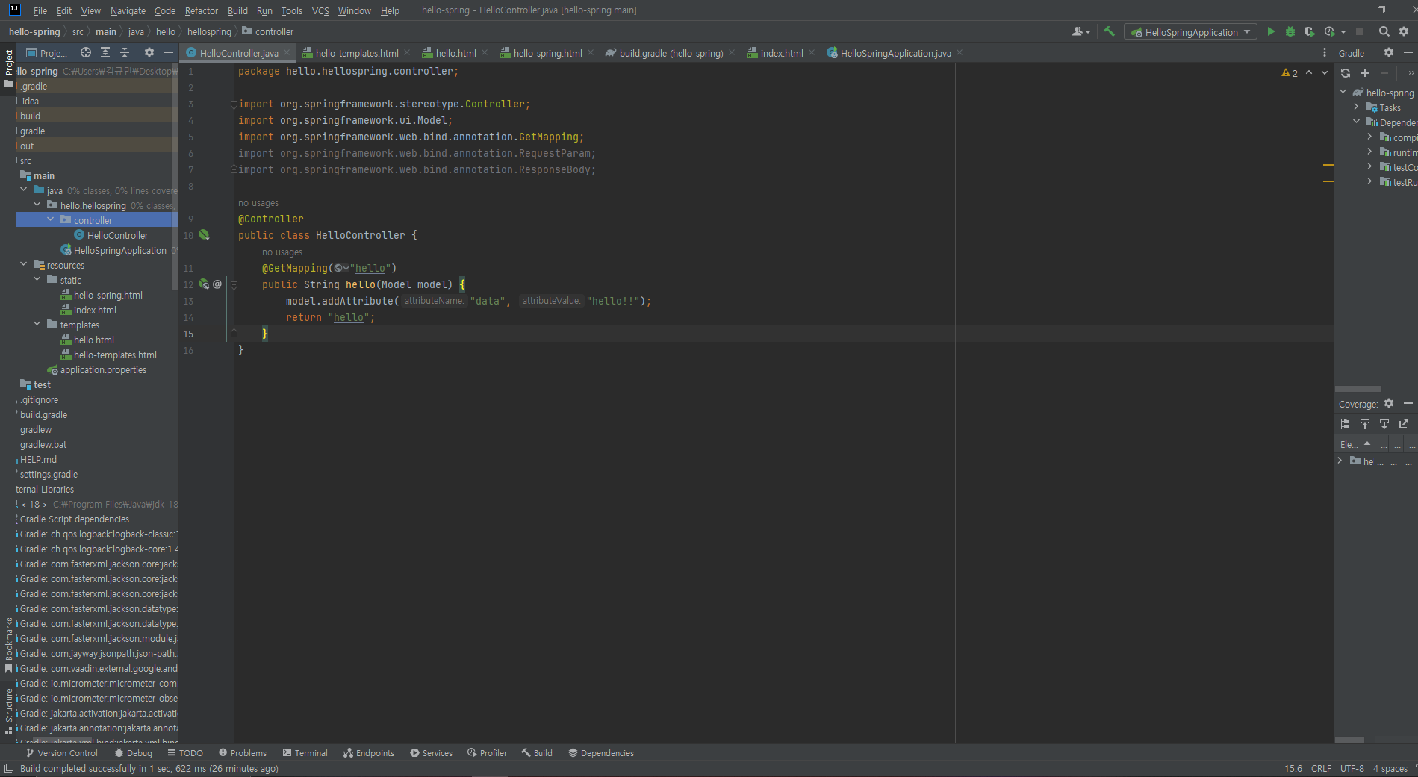The height and width of the screenshot is (777, 1418).
Task: Open IDE settings gear in top toolbar
Action: point(1404,31)
